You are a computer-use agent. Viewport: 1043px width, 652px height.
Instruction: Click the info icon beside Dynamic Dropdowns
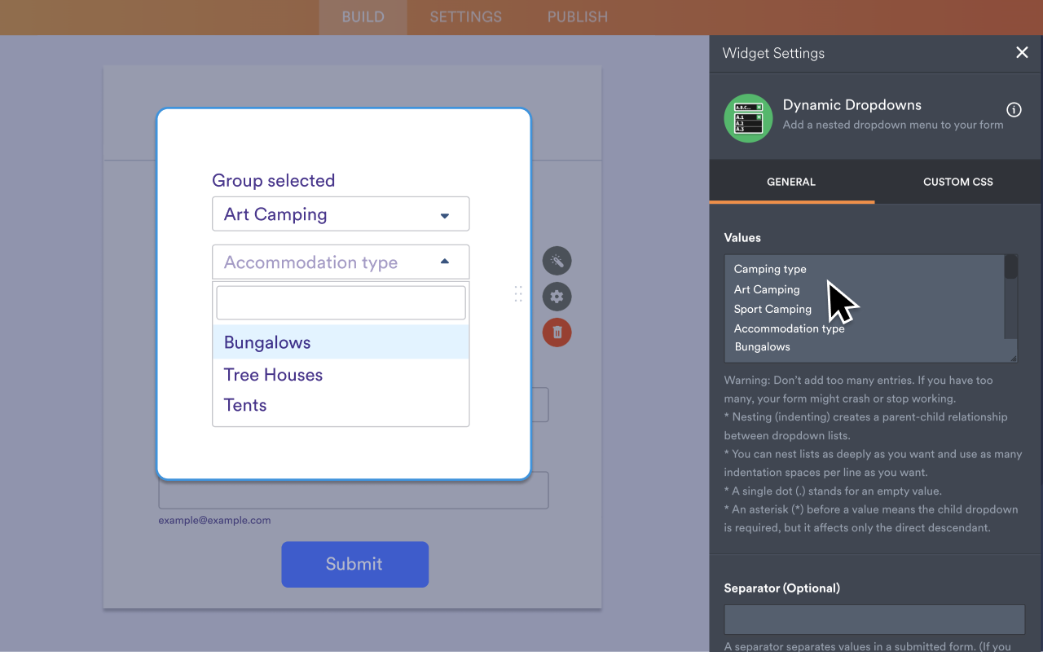pos(1014,110)
